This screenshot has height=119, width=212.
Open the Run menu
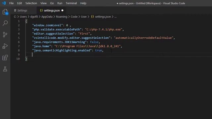pyautogui.click(x=60, y=3)
